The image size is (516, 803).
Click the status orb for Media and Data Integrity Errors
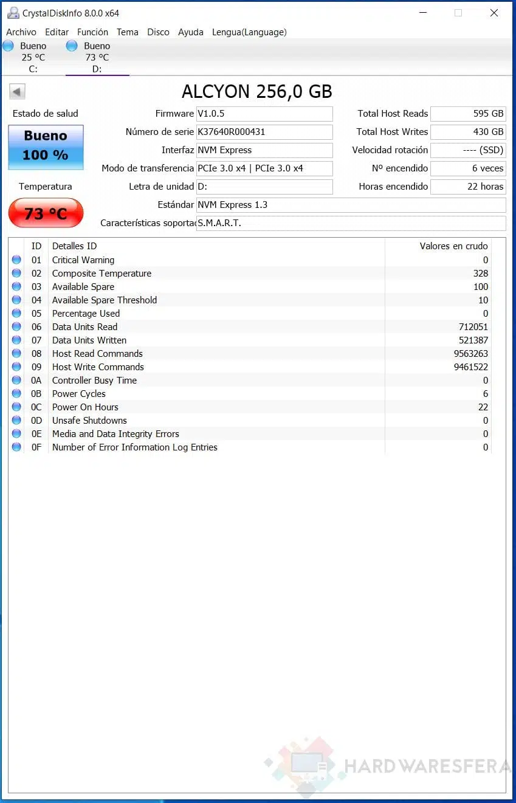16,433
